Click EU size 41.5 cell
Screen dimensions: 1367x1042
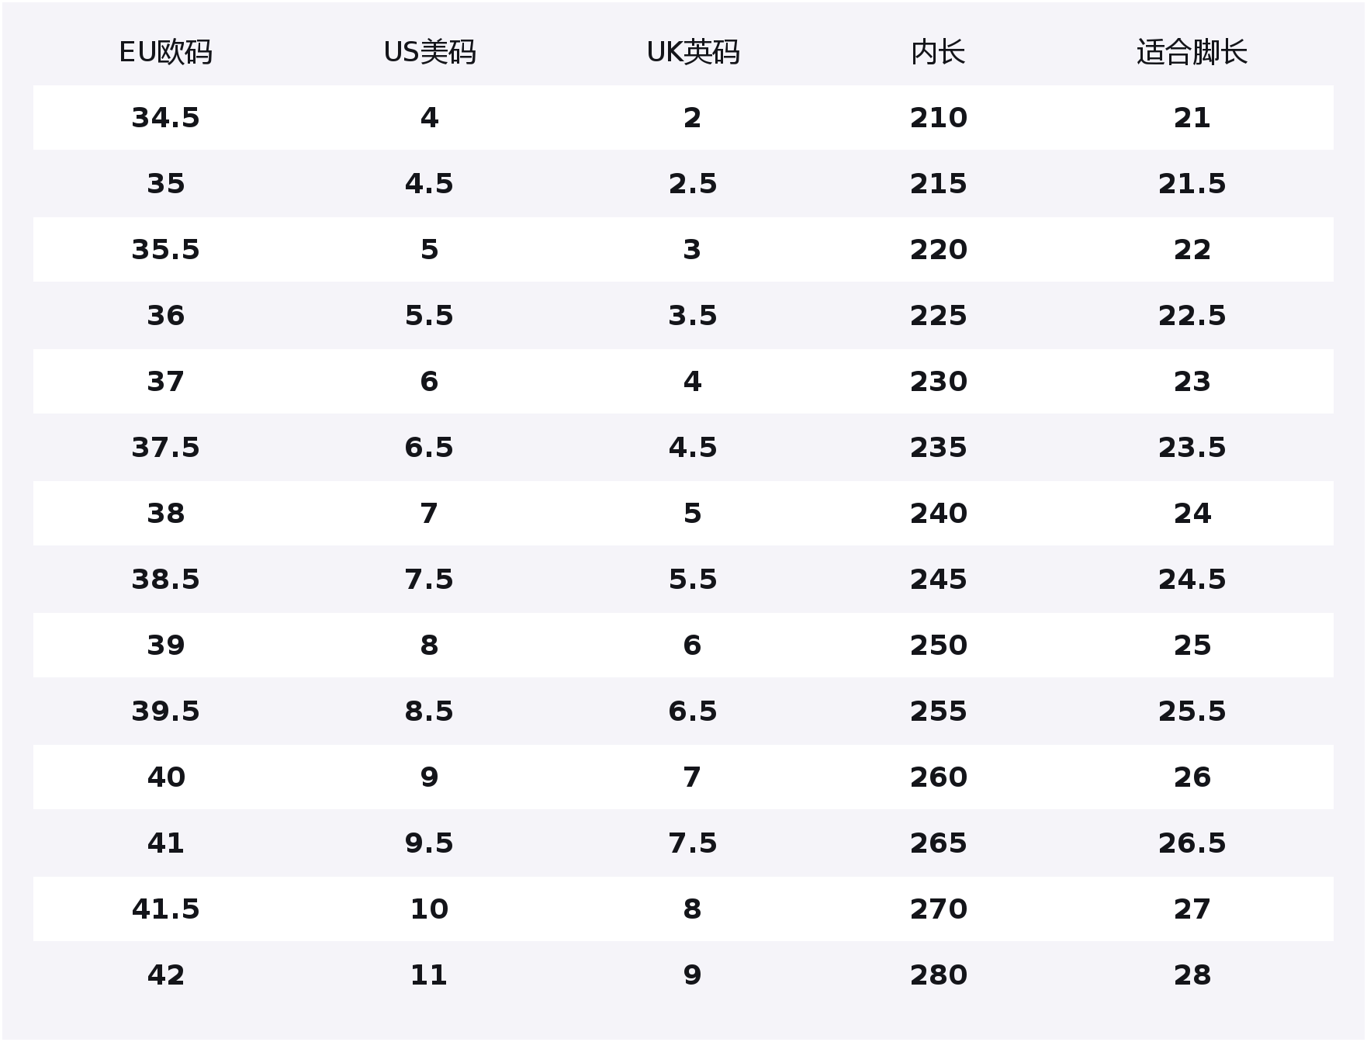coord(165,909)
